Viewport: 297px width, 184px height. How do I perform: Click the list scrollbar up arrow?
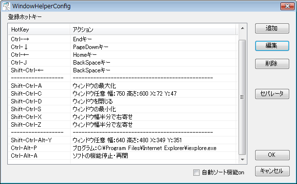click(x=242, y=28)
